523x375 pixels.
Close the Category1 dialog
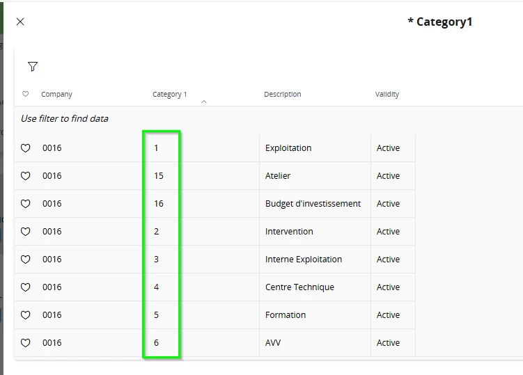pos(20,22)
